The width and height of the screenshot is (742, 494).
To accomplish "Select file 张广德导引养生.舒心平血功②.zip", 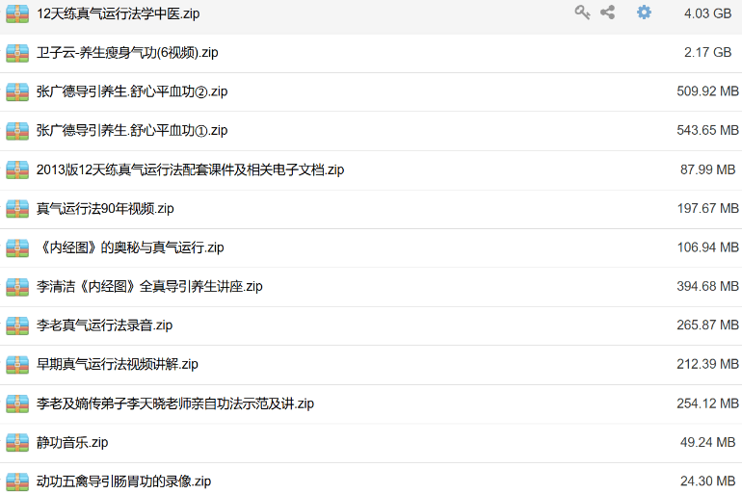I will tap(132, 91).
